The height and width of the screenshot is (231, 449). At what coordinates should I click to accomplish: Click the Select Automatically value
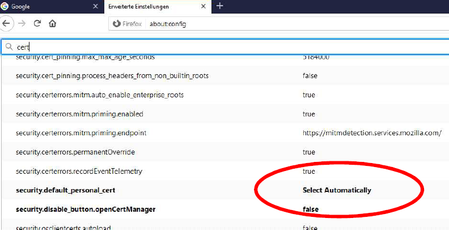point(337,190)
